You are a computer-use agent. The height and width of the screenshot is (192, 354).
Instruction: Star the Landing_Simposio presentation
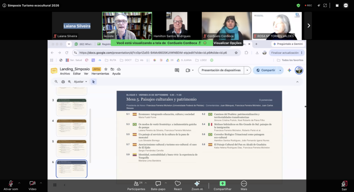point(106,69)
